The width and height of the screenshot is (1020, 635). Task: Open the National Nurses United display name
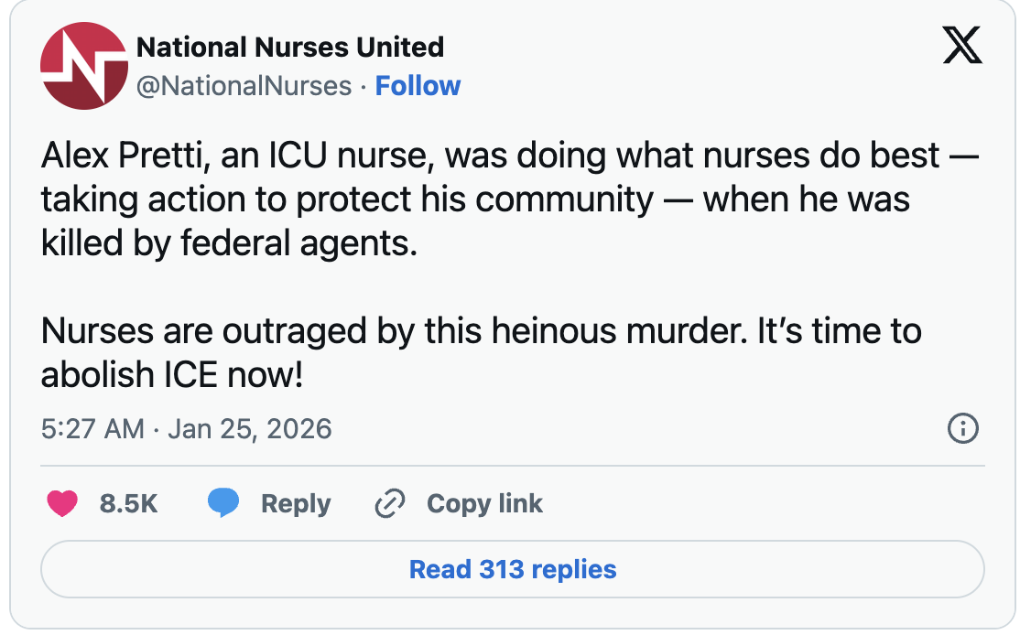coord(290,47)
